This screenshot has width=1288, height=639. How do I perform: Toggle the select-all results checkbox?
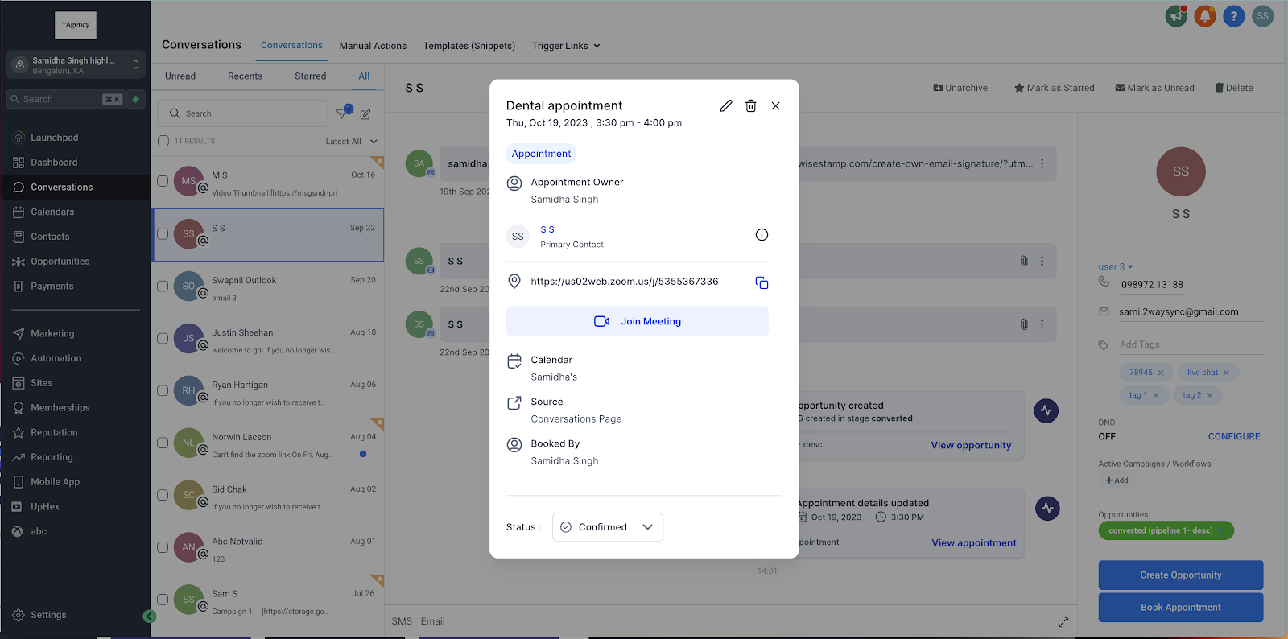163,141
